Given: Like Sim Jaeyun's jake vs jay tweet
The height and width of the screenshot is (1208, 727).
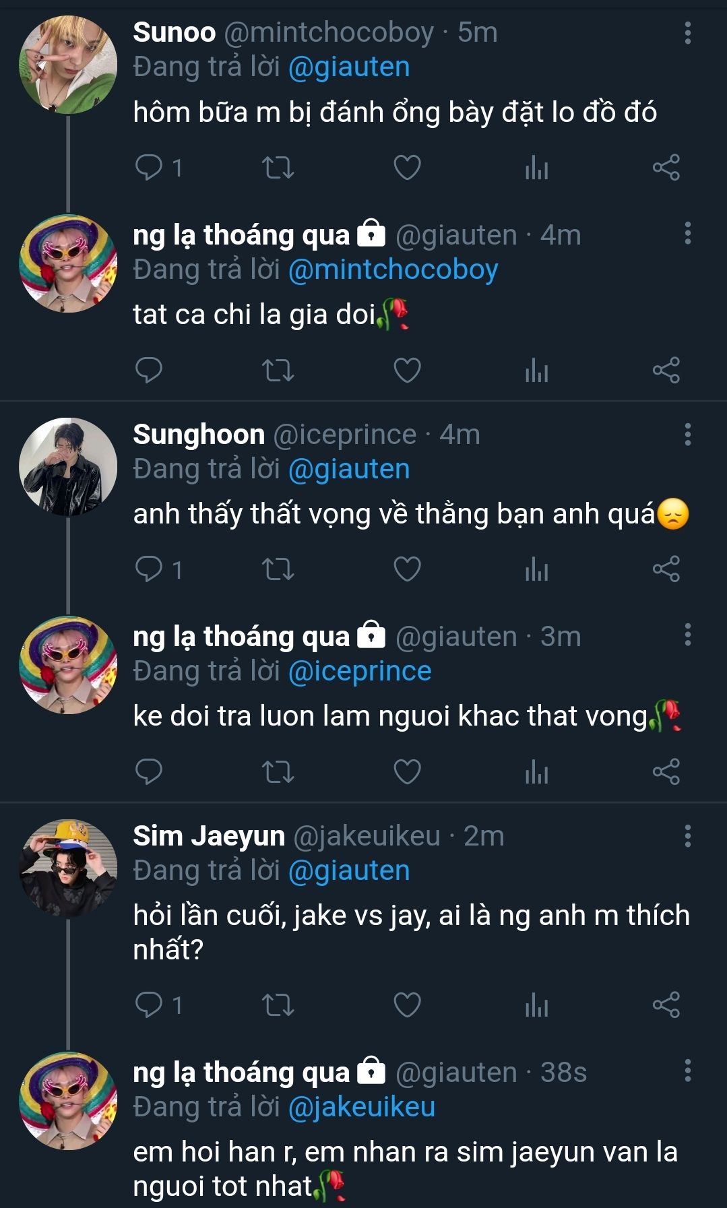Looking at the screenshot, I should point(407,1005).
